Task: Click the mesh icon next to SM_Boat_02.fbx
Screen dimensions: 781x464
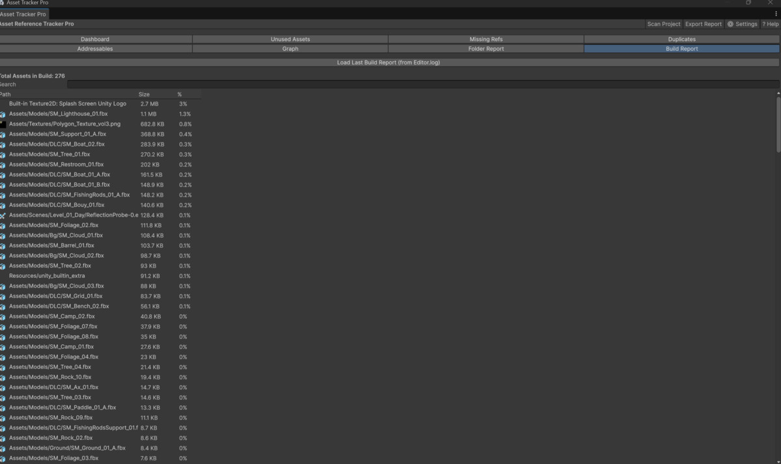Action: (x=4, y=144)
